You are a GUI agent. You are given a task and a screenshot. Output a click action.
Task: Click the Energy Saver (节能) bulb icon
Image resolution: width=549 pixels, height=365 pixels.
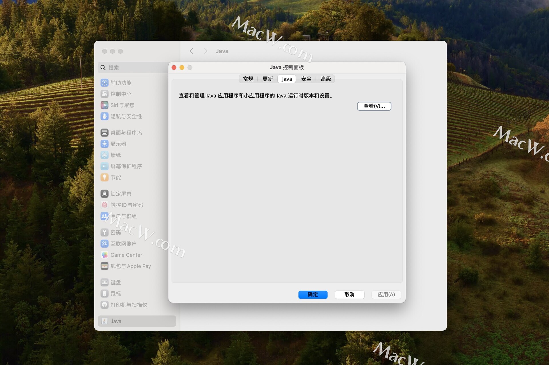point(104,177)
